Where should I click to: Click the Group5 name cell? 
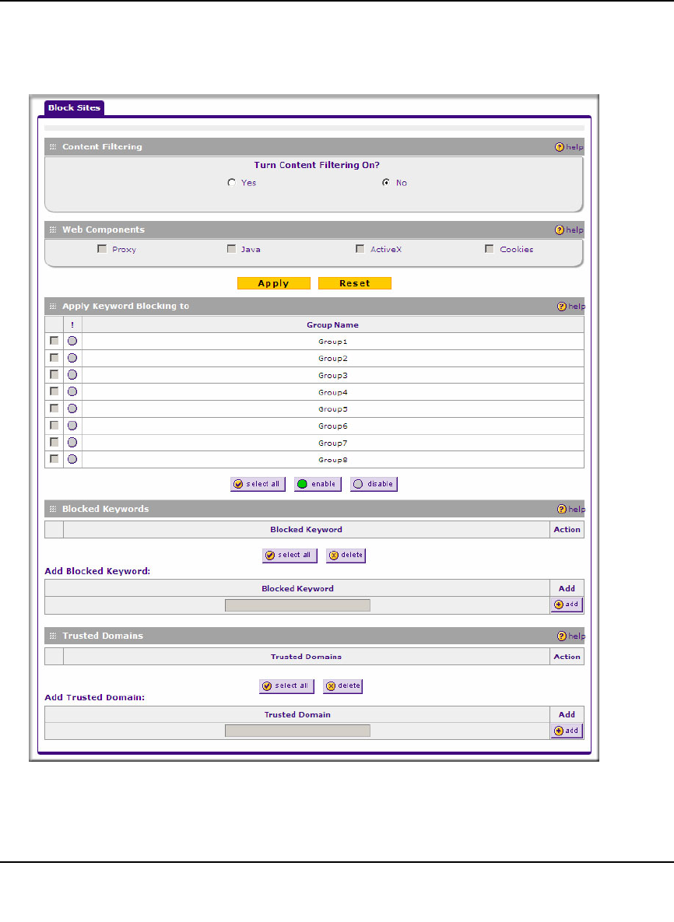(333, 409)
